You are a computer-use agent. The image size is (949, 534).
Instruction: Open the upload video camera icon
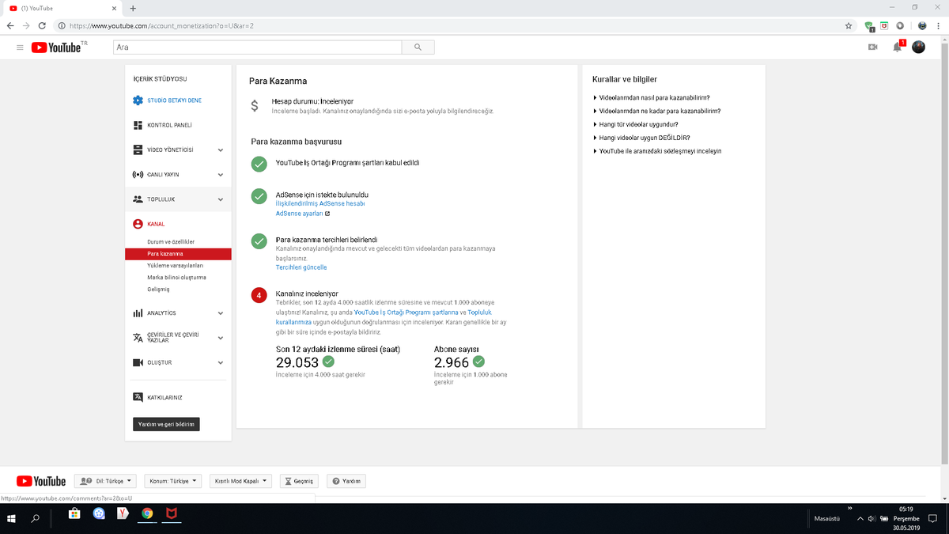873,47
